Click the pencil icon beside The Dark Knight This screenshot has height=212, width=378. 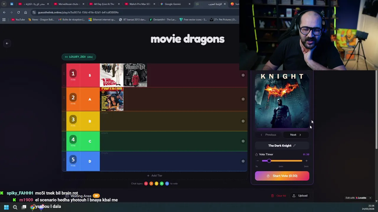294,145
